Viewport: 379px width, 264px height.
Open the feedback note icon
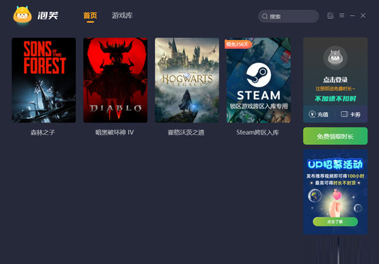331,16
